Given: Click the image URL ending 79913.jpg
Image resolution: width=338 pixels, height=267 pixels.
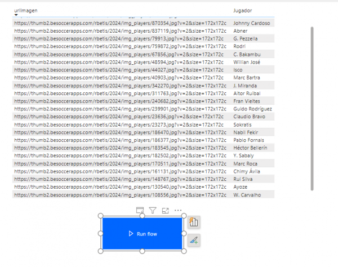Looking at the screenshot, I should point(119,38).
